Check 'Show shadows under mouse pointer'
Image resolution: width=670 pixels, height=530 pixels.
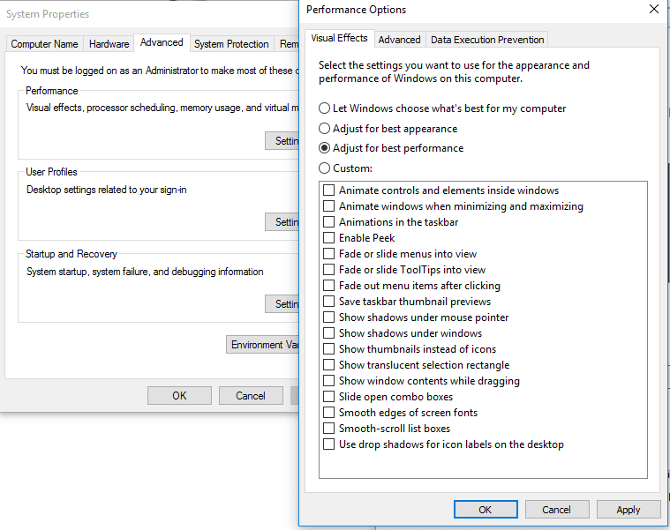pyautogui.click(x=328, y=317)
